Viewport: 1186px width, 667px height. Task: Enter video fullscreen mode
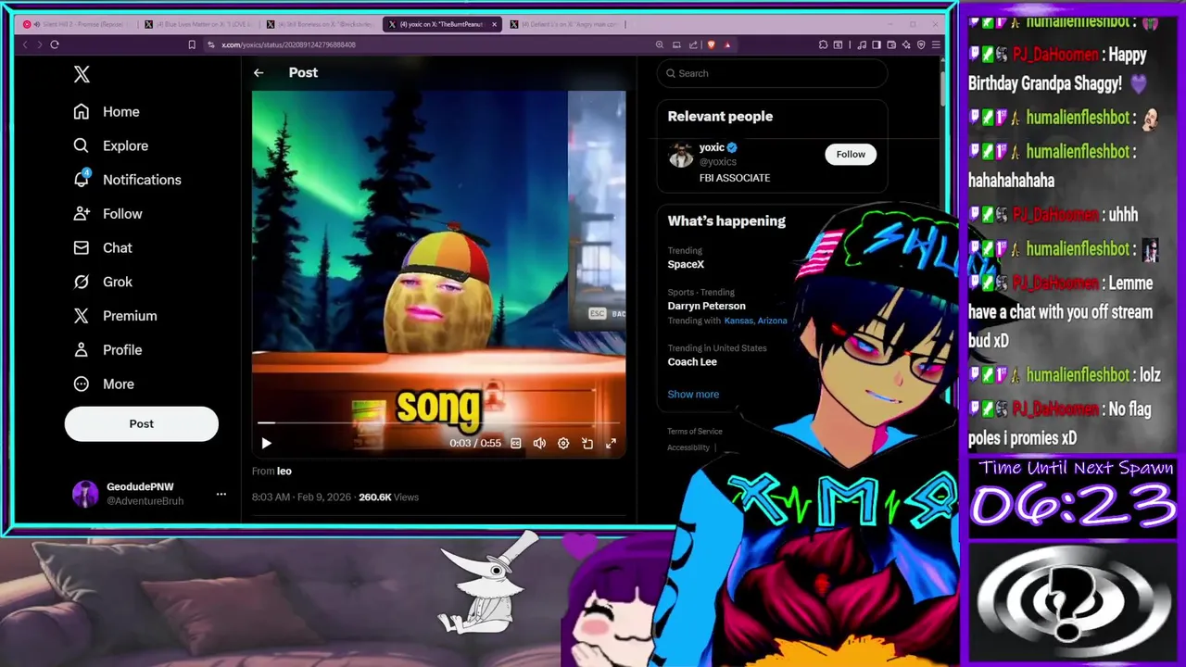pyautogui.click(x=611, y=444)
